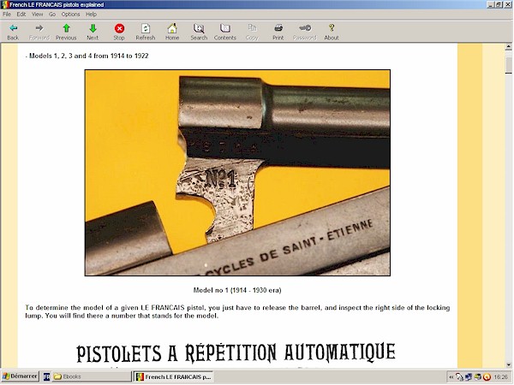Click the Copy toolbar icon

click(252, 28)
